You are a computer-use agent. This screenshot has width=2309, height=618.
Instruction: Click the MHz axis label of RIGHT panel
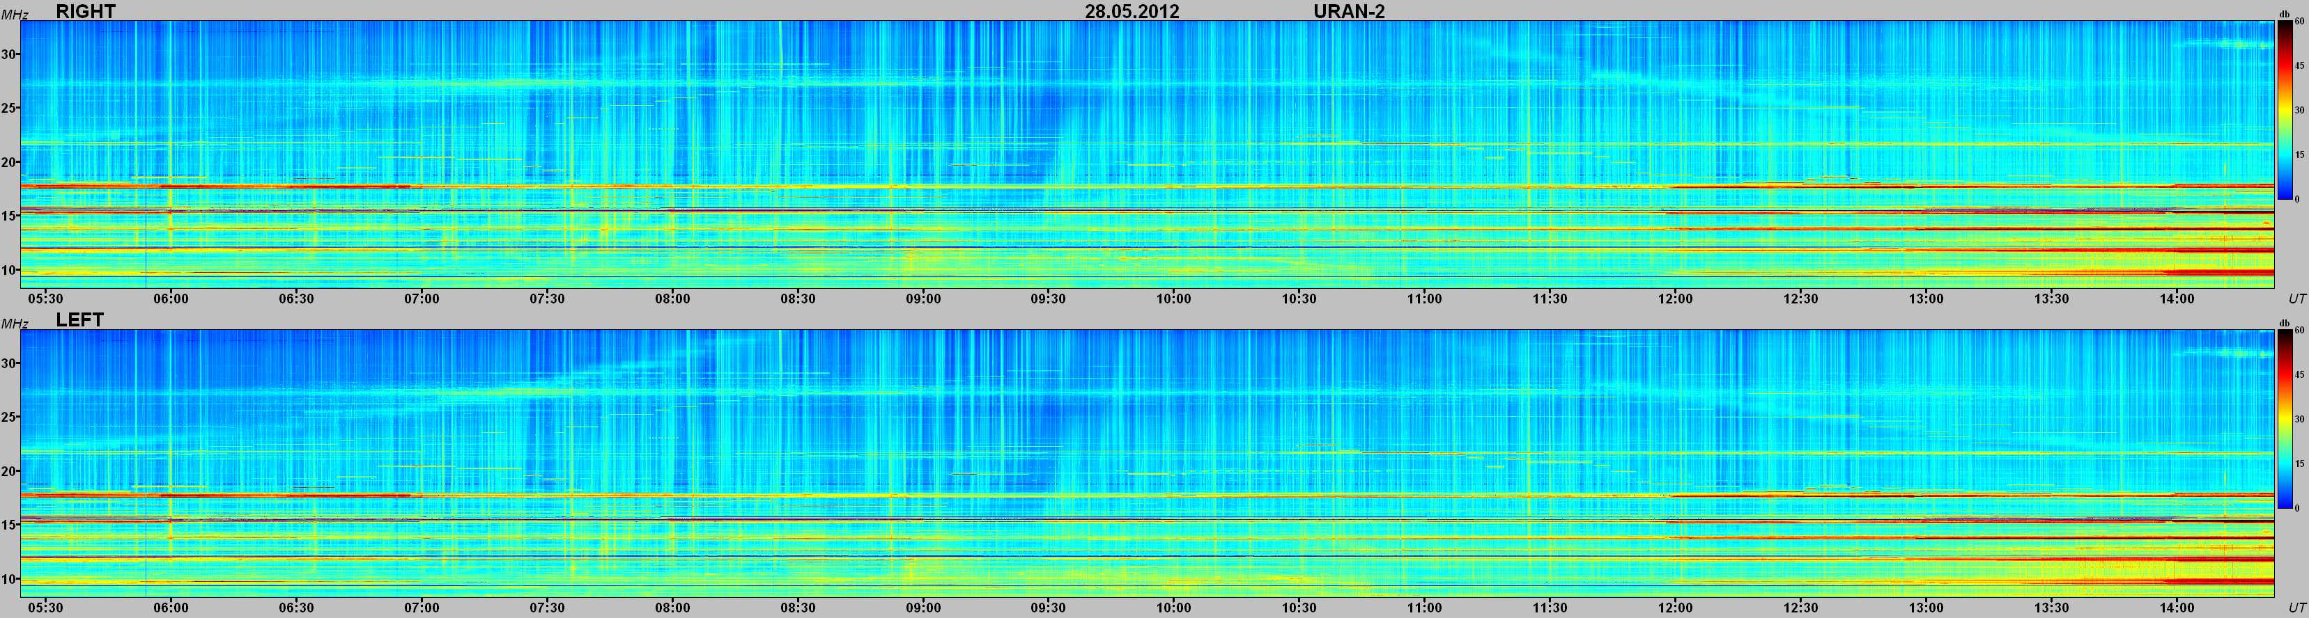tap(15, 15)
